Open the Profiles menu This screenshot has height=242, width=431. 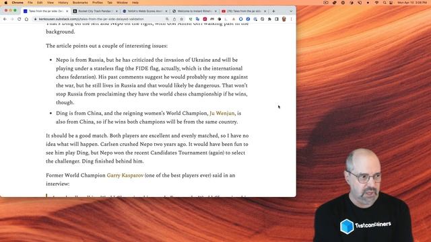coord(97,3)
